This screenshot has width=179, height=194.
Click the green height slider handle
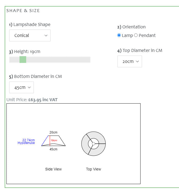(x=23, y=59)
